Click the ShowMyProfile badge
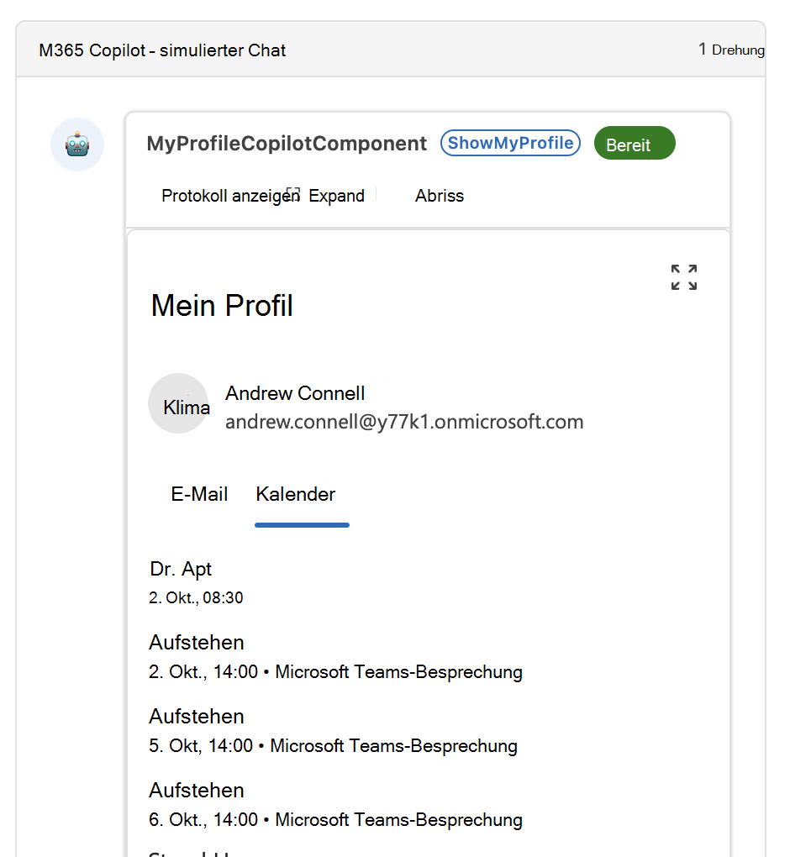 (510, 143)
